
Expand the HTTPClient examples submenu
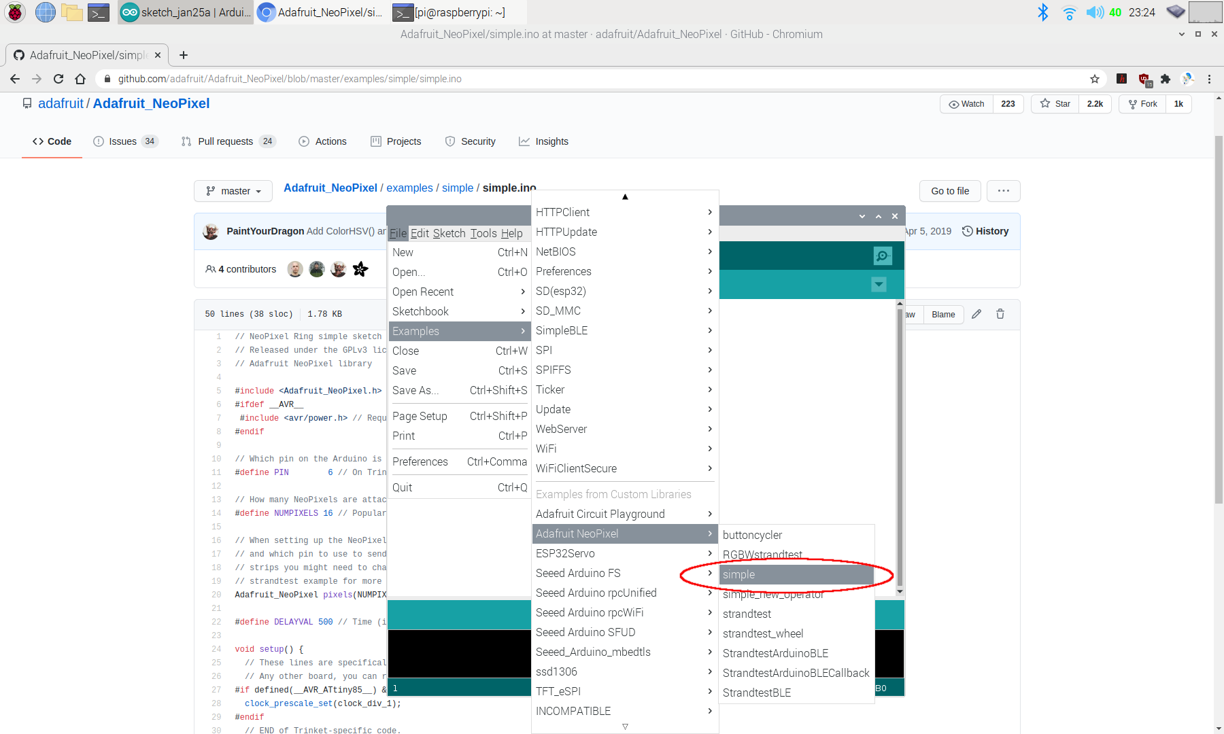point(625,212)
